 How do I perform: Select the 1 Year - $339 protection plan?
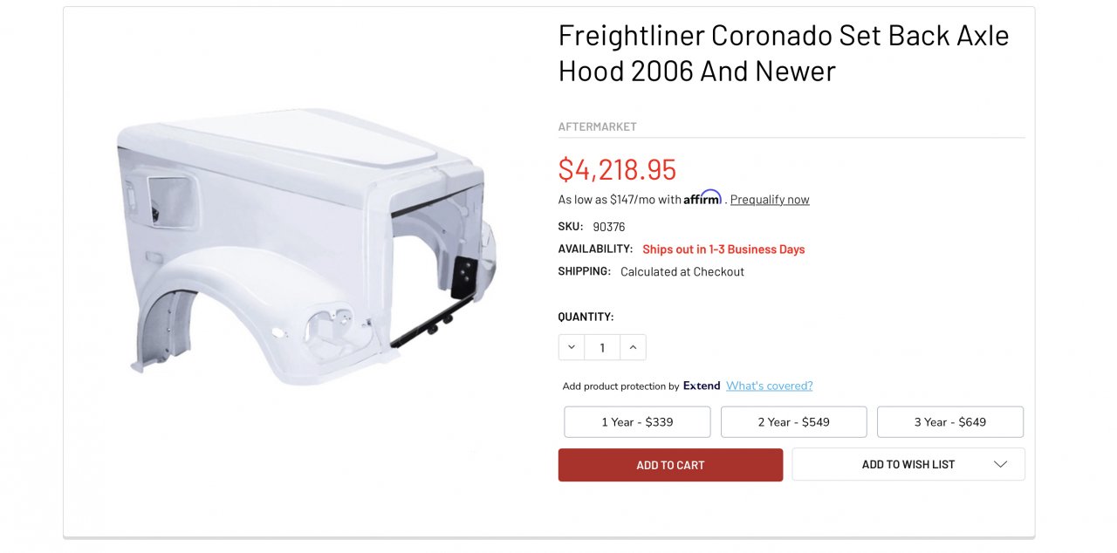(x=637, y=422)
